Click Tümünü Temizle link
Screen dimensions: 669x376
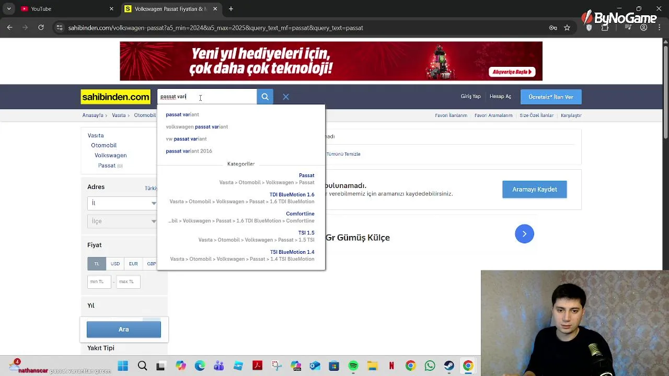[x=343, y=154]
